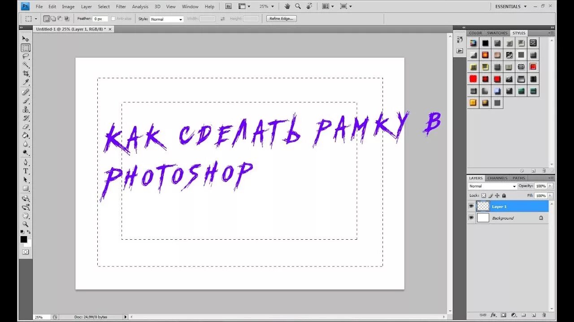Screen dimensions: 574x322
Task: Toggle lock position
Action: coord(497,195)
